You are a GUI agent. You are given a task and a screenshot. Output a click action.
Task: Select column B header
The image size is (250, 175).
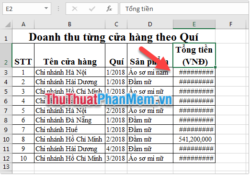point(69,24)
